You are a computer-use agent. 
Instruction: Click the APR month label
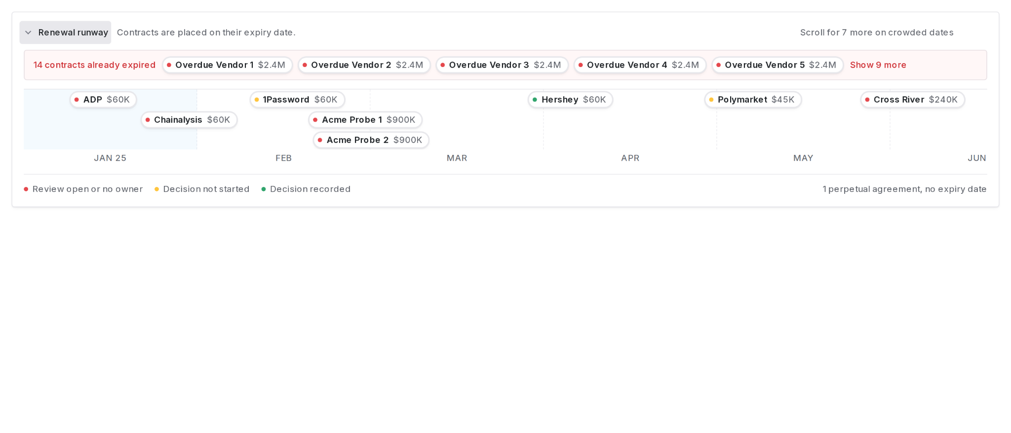point(630,158)
